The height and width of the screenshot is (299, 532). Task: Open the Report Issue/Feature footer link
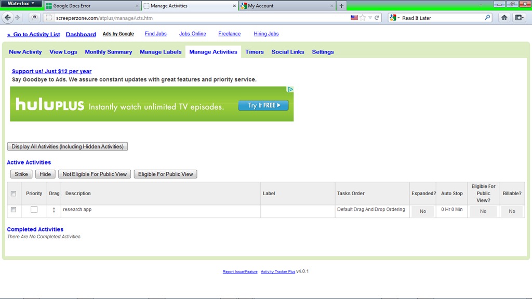pos(240,271)
